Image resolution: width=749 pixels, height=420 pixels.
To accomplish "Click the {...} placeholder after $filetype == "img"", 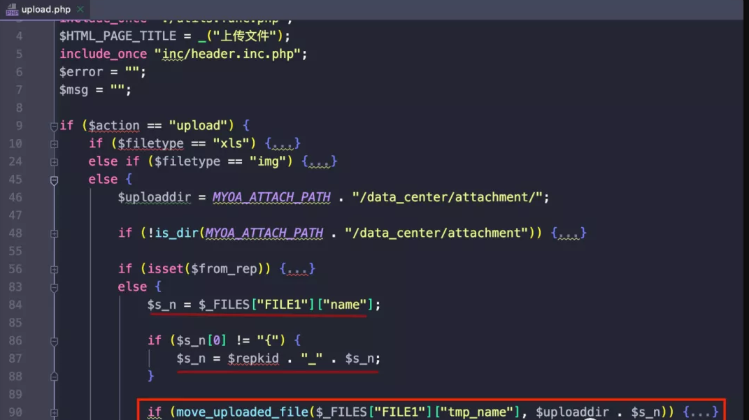I will (319, 161).
